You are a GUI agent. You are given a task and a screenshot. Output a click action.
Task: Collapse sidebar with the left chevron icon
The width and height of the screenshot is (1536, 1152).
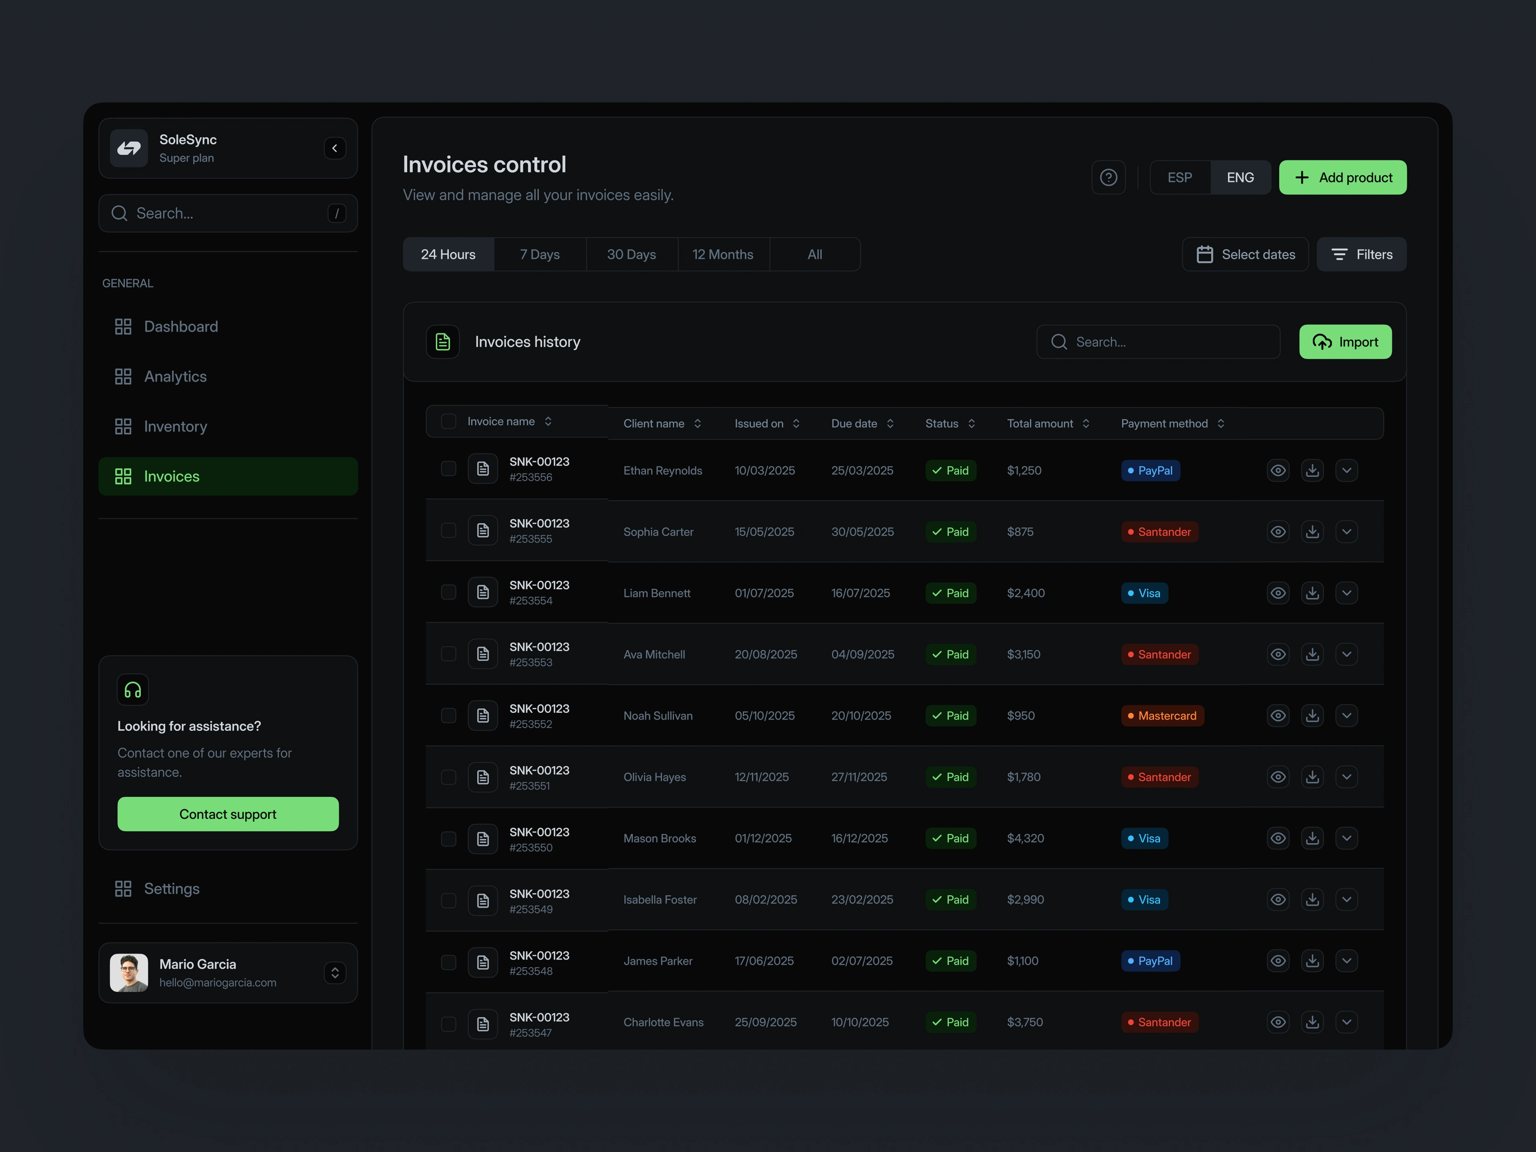click(x=335, y=148)
